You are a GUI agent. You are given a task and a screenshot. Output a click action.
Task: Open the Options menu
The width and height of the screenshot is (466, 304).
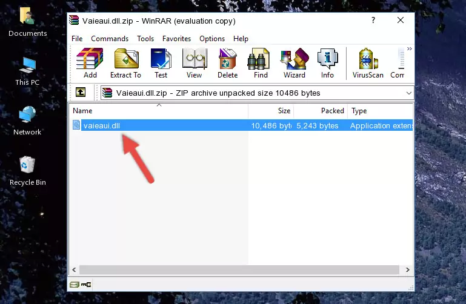(x=212, y=39)
